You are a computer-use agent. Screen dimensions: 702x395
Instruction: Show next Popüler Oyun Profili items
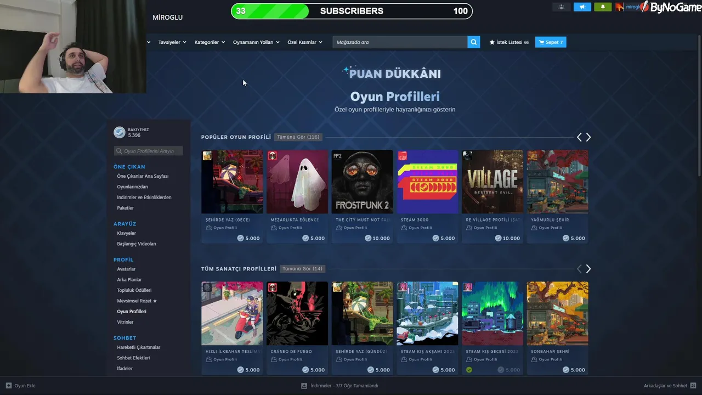pos(588,137)
